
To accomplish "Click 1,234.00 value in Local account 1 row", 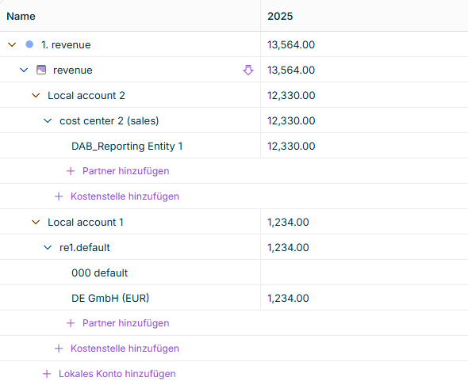I will pos(288,222).
